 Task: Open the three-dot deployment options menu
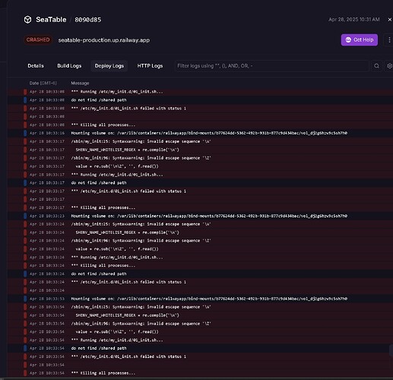[389, 40]
